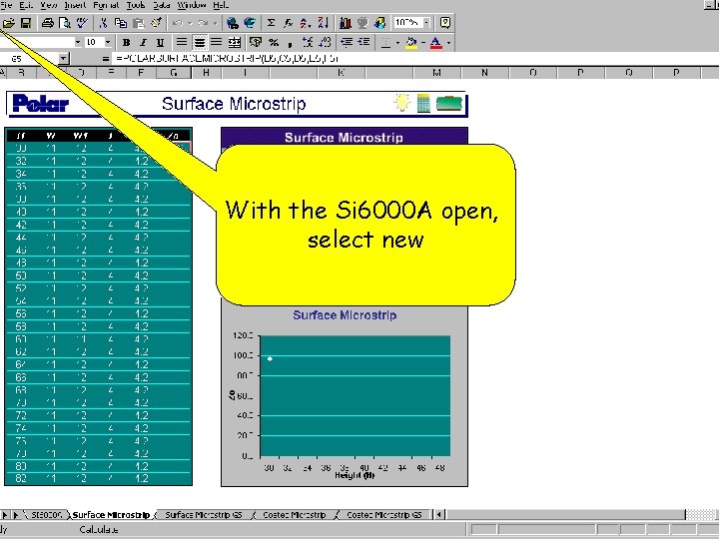The height and width of the screenshot is (539, 719).
Task: Open the Map tool globe icon
Action: [362, 23]
